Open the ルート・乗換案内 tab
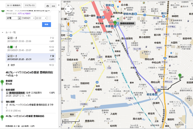 pyautogui.click(x=13, y=5)
